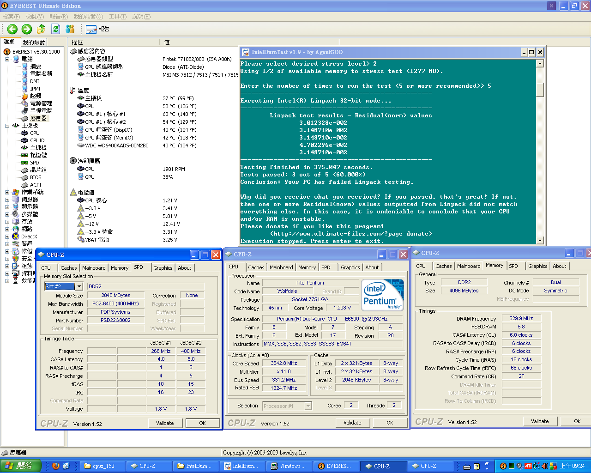This screenshot has height=473, width=591.
Task: Switch to Windows... taskbar button
Action: [290, 466]
